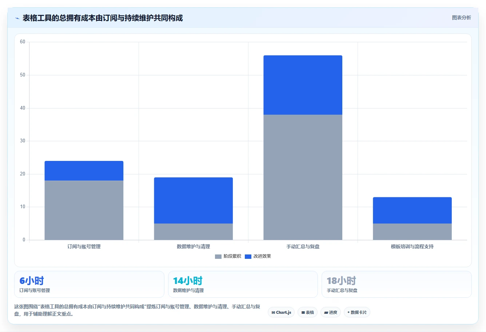The image size is (486, 332).
Task: Click the x-axis label 模板培训与流程支持
Action: tap(412, 246)
